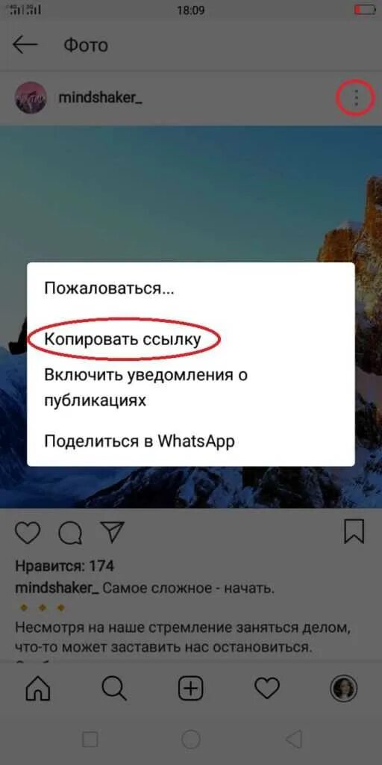Viewport: 382px width, 765px height.
Task: Send post using the paper plane icon
Action: coord(113,532)
